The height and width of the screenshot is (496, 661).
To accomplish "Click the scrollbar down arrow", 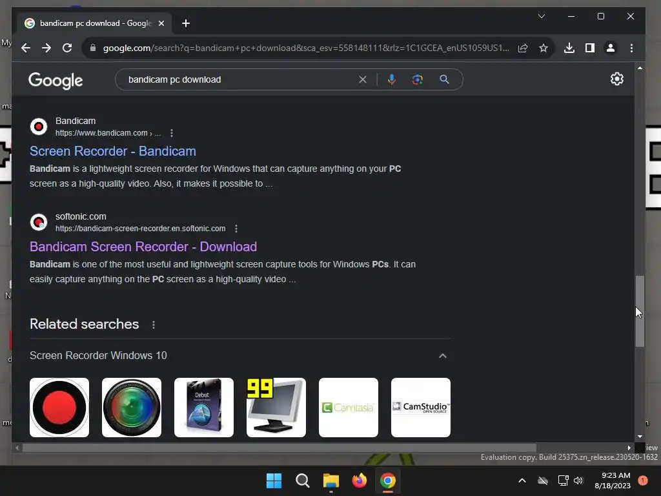I will pyautogui.click(x=640, y=437).
